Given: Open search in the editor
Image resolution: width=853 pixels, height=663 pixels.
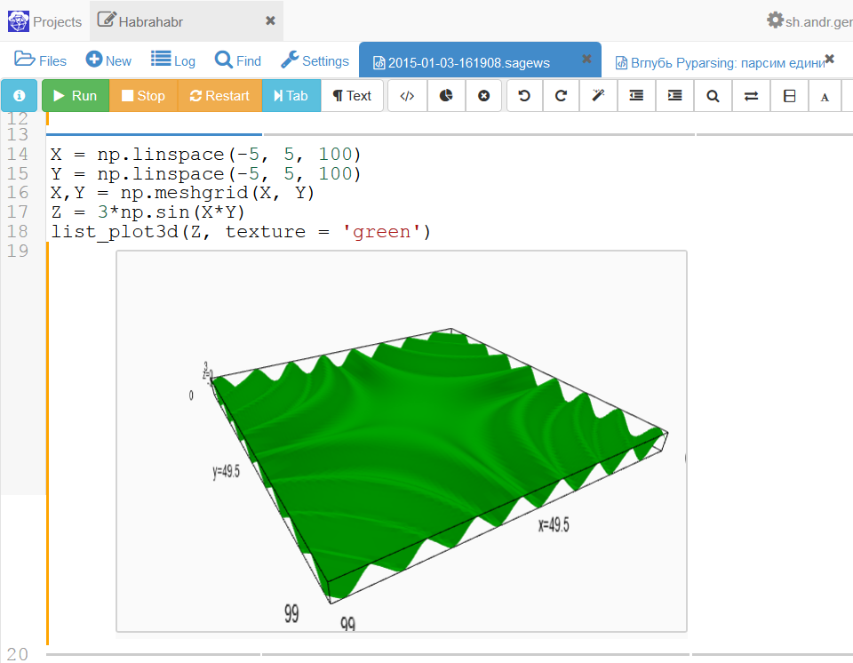Looking at the screenshot, I should 713,96.
